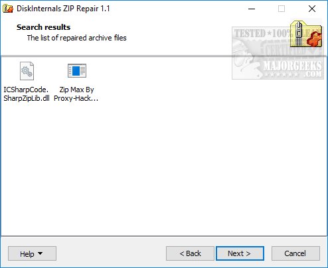Viewport: 328px width, 268px height.
Task: Click the DiskInternals ZIP Repair 1.1 title text
Action: [x=63, y=9]
